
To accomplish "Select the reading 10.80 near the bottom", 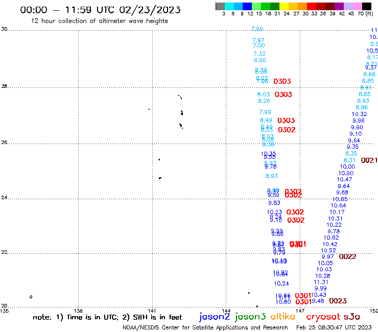I will (x=283, y=302).
